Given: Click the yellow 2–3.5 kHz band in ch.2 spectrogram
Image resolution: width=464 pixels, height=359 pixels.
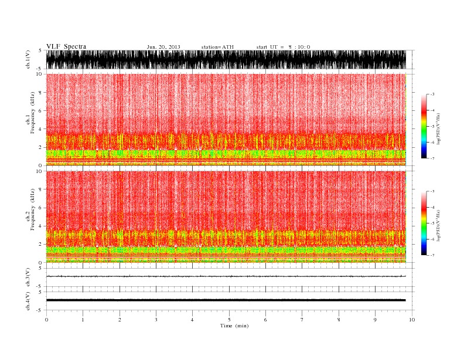Looking at the screenshot, I should [x=226, y=238].
